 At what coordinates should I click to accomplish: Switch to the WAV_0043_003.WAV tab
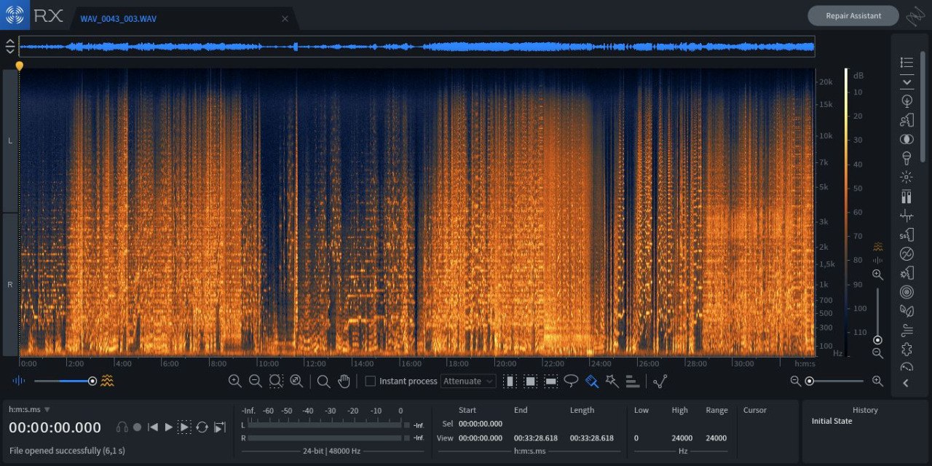tap(118, 18)
